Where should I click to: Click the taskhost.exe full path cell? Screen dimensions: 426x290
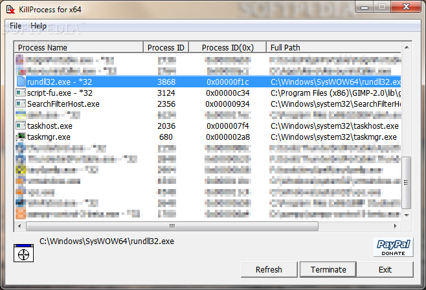(335, 126)
